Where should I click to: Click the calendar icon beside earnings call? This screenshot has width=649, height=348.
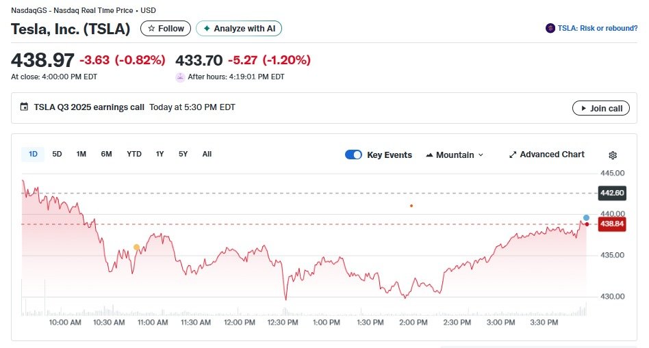click(x=25, y=107)
